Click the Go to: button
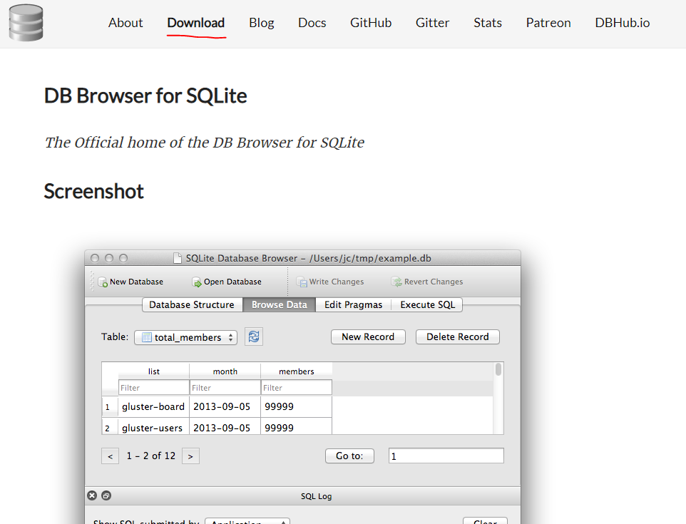The image size is (686, 524). 349,456
